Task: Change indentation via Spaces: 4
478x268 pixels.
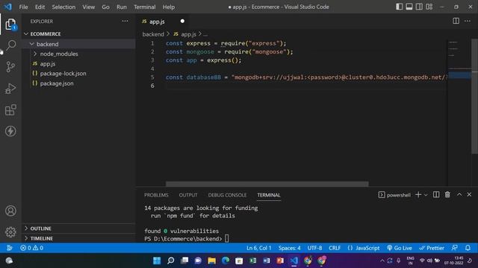Action: (289, 248)
